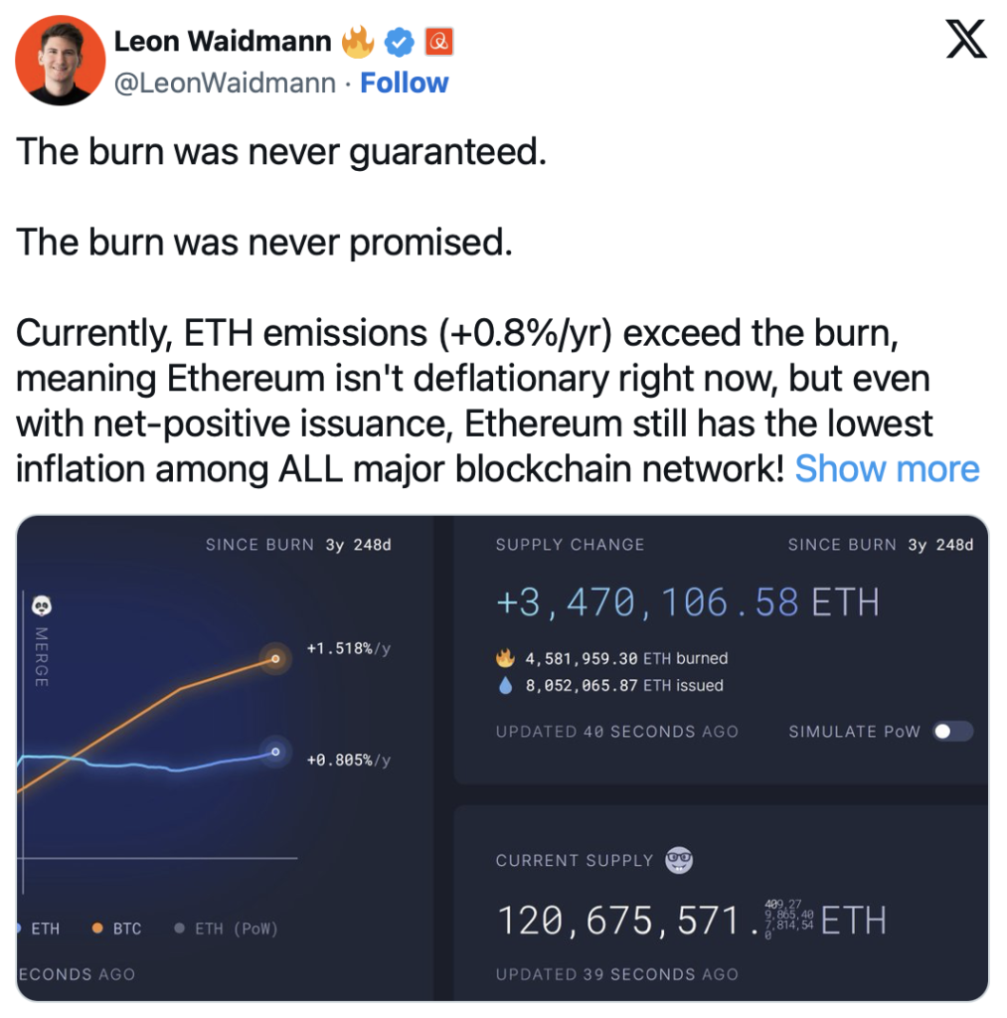Toggle the Simulate PoW switch
This screenshot has height=1018, width=1007.
[952, 732]
